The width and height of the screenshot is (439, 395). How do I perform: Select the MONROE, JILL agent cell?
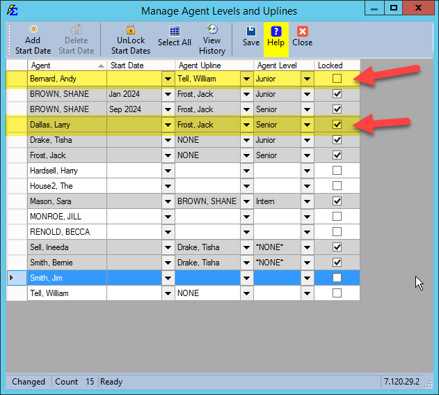click(x=67, y=217)
